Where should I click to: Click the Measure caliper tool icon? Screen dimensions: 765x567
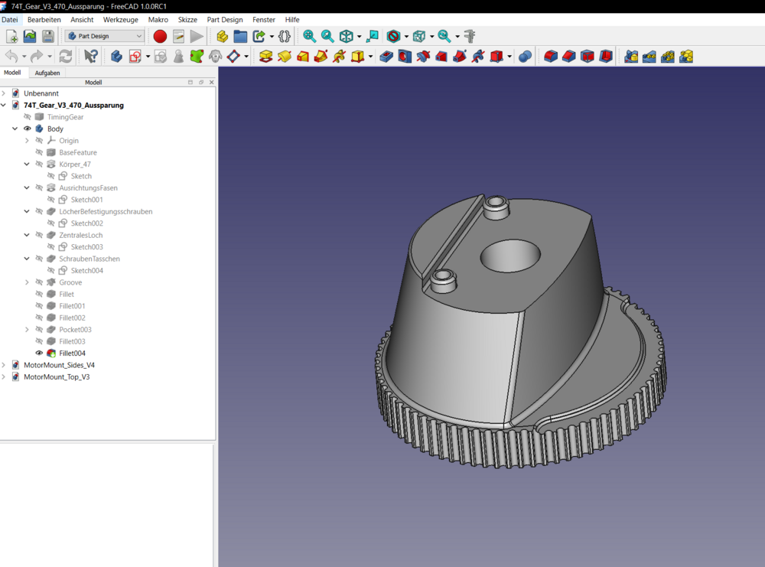[x=470, y=36]
